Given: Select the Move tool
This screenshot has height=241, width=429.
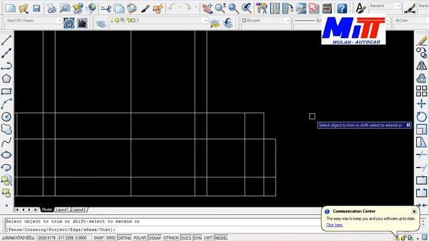Looking at the screenshot, I should (422, 104).
